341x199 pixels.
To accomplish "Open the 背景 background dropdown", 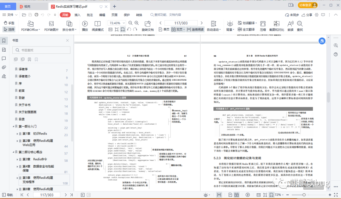I will pos(230,26).
